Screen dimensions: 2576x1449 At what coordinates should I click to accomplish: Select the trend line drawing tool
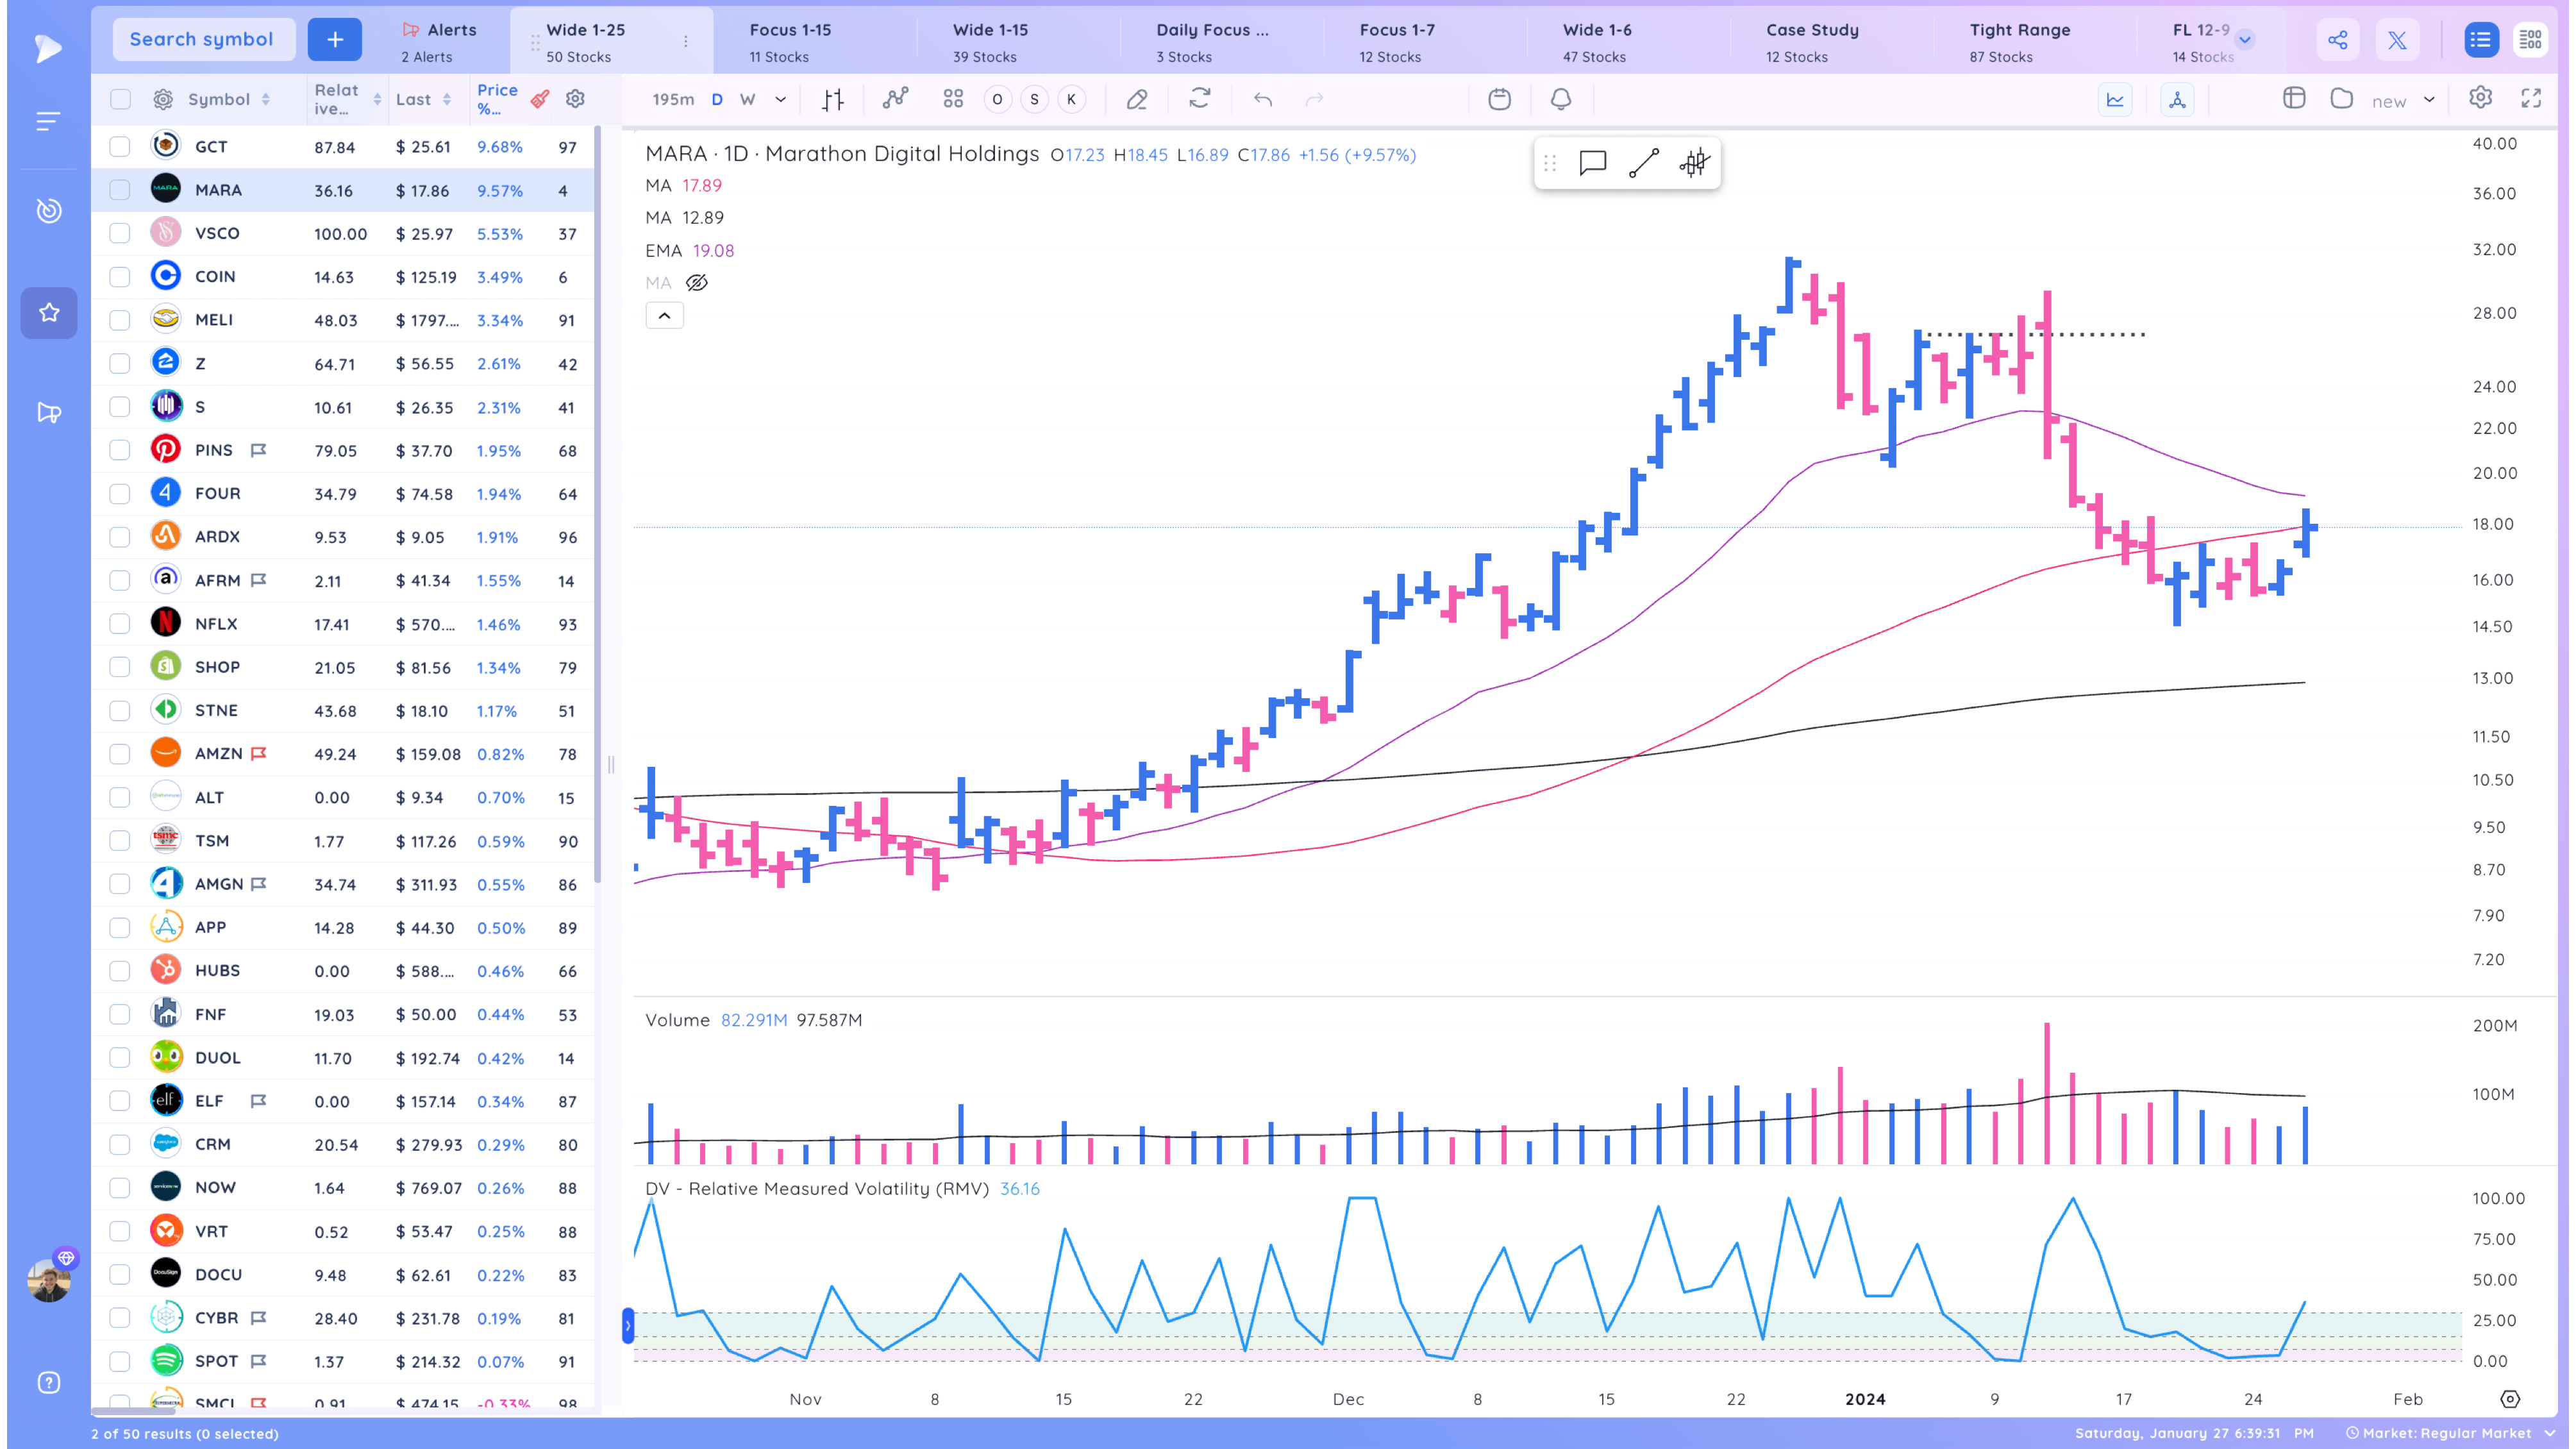(1643, 163)
